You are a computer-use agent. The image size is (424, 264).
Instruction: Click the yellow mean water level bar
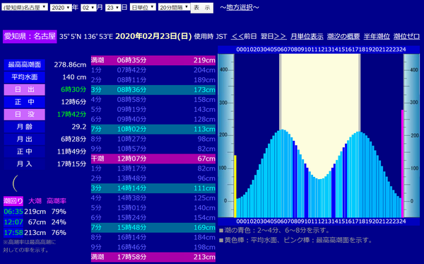pyautogui.click(x=235, y=186)
